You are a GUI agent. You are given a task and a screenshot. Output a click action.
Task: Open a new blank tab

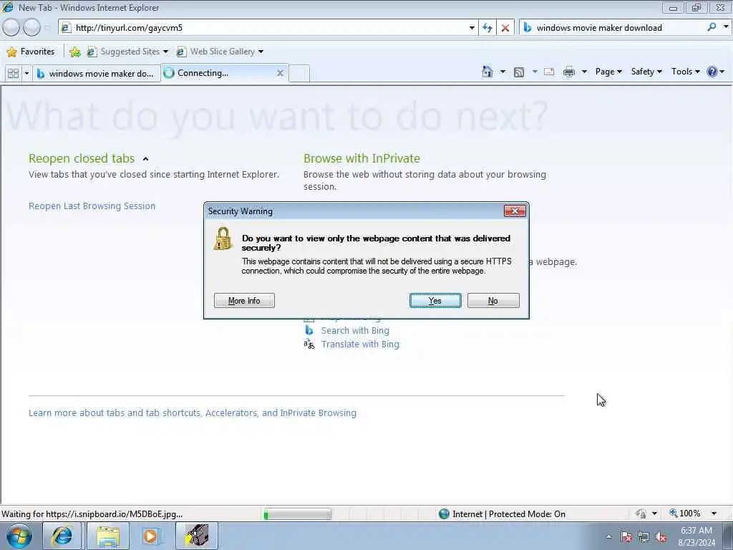point(299,74)
